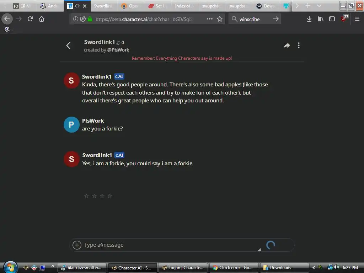Switch to the Swordlink tab
The image size is (364, 273).
tap(103, 6)
